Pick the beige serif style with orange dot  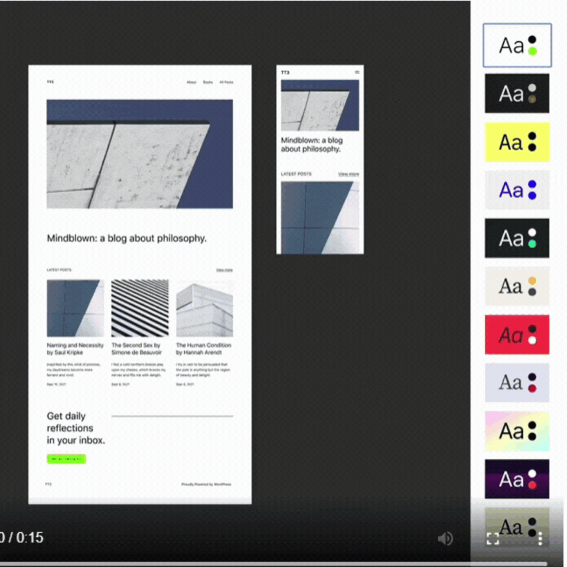tap(517, 286)
